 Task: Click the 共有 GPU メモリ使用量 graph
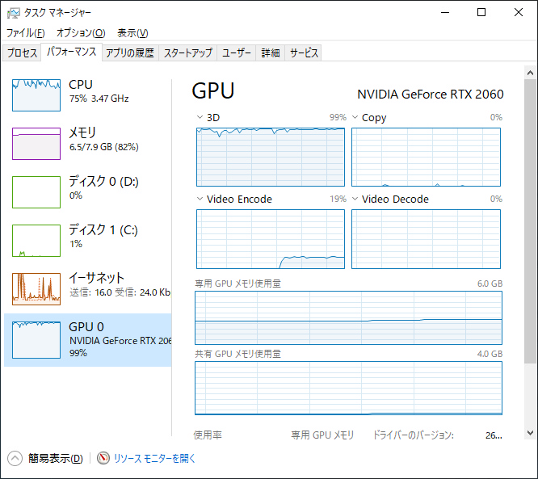click(348, 388)
